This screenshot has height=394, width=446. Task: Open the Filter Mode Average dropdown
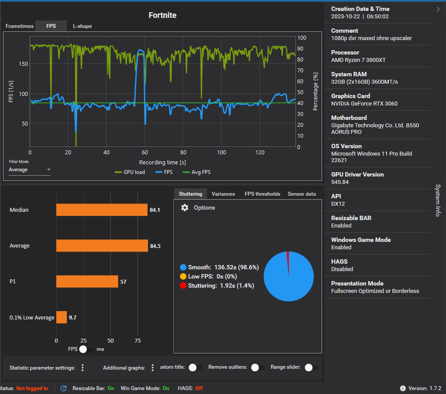click(x=30, y=170)
